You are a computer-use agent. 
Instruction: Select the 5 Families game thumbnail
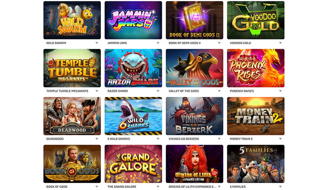tap(256, 164)
